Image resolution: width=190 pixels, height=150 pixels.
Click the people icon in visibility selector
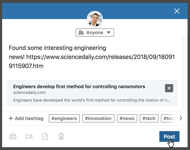(81, 33)
